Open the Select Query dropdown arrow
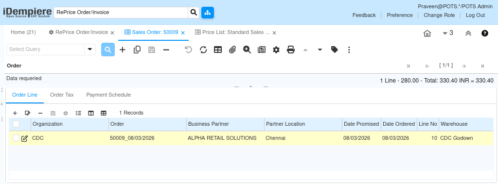This screenshot has height=184, width=498. [x=90, y=49]
